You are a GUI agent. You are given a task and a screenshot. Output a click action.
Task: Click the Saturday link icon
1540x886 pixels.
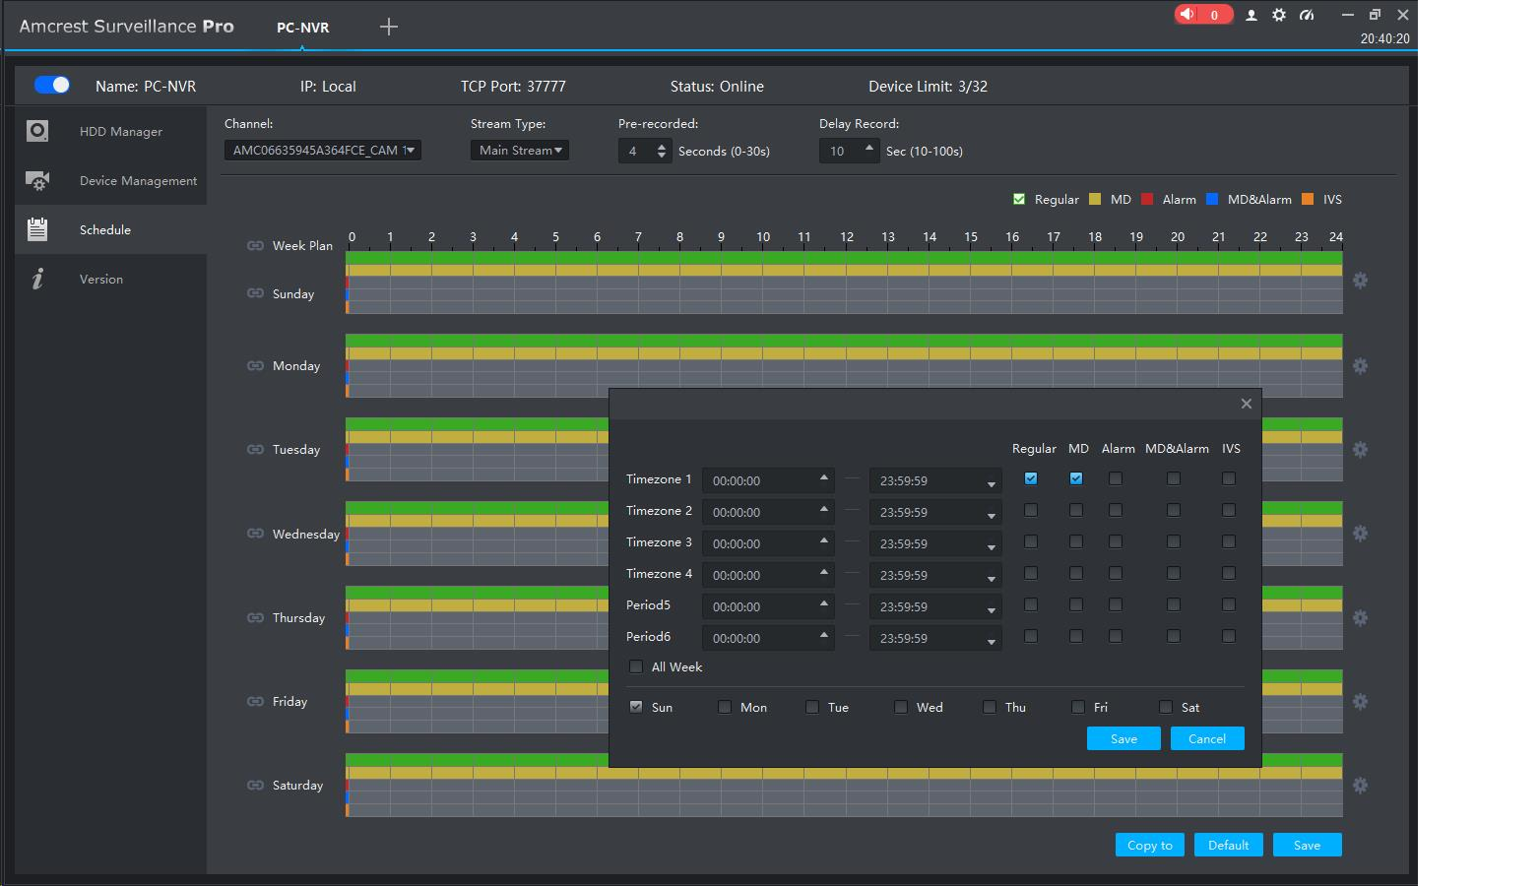pos(255,785)
